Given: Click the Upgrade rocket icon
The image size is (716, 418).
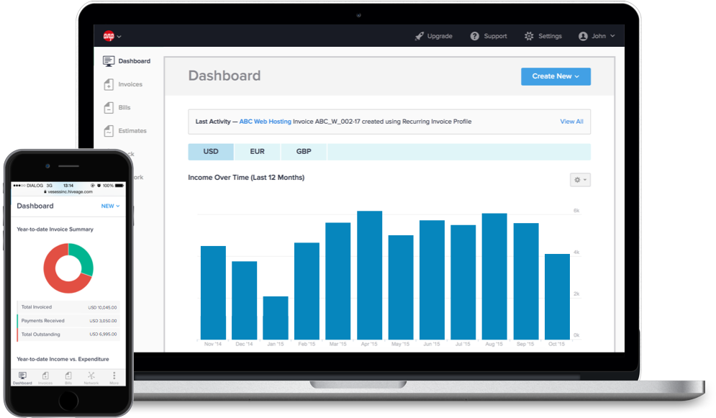Looking at the screenshot, I should (420, 36).
